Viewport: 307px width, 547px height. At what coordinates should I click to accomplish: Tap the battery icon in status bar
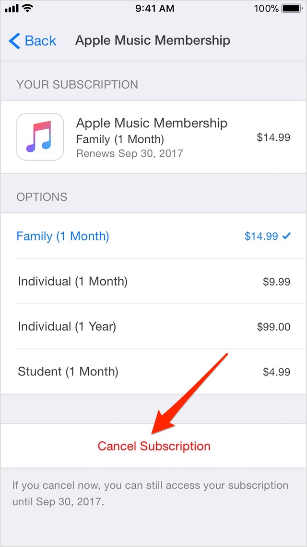(x=291, y=9)
